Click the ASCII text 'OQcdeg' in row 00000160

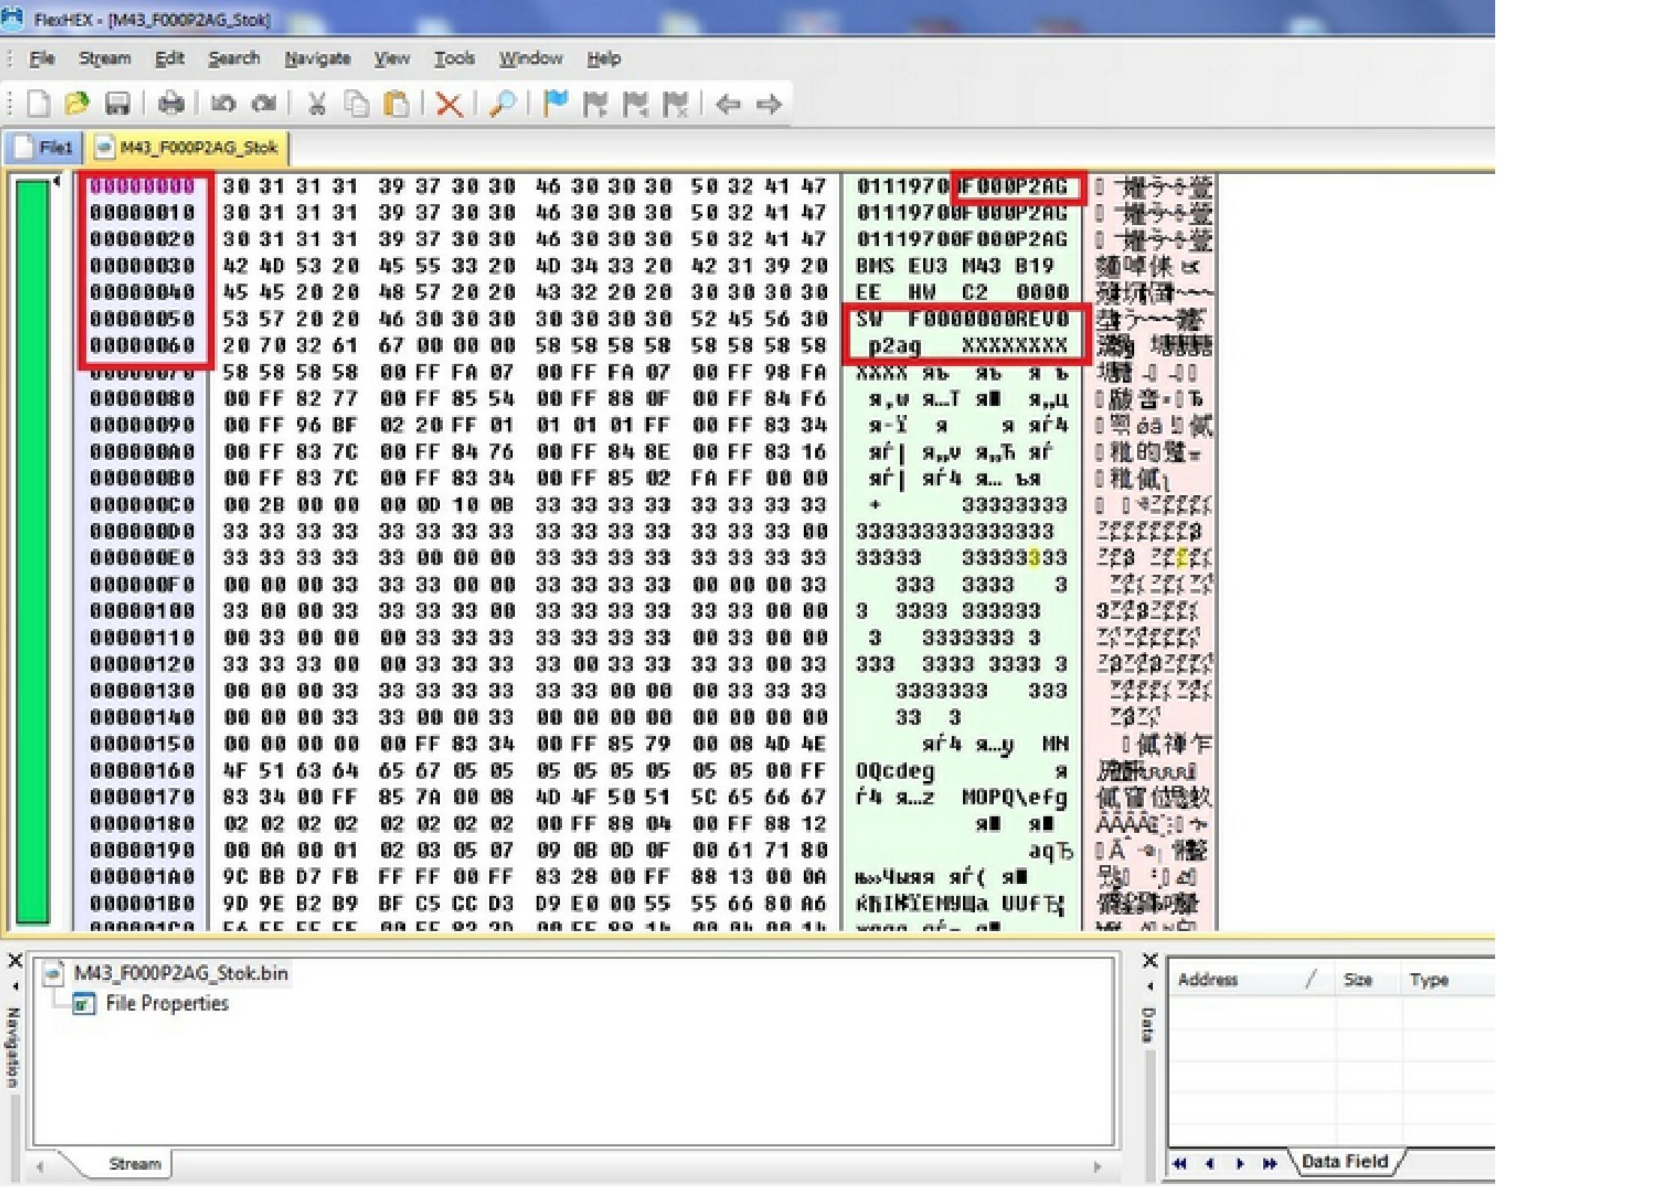point(895,771)
